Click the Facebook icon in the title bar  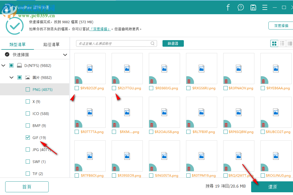click(228, 7)
